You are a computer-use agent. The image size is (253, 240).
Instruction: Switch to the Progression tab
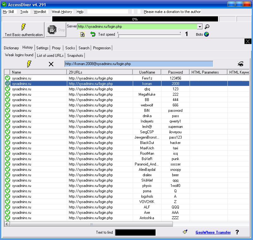(x=102, y=48)
